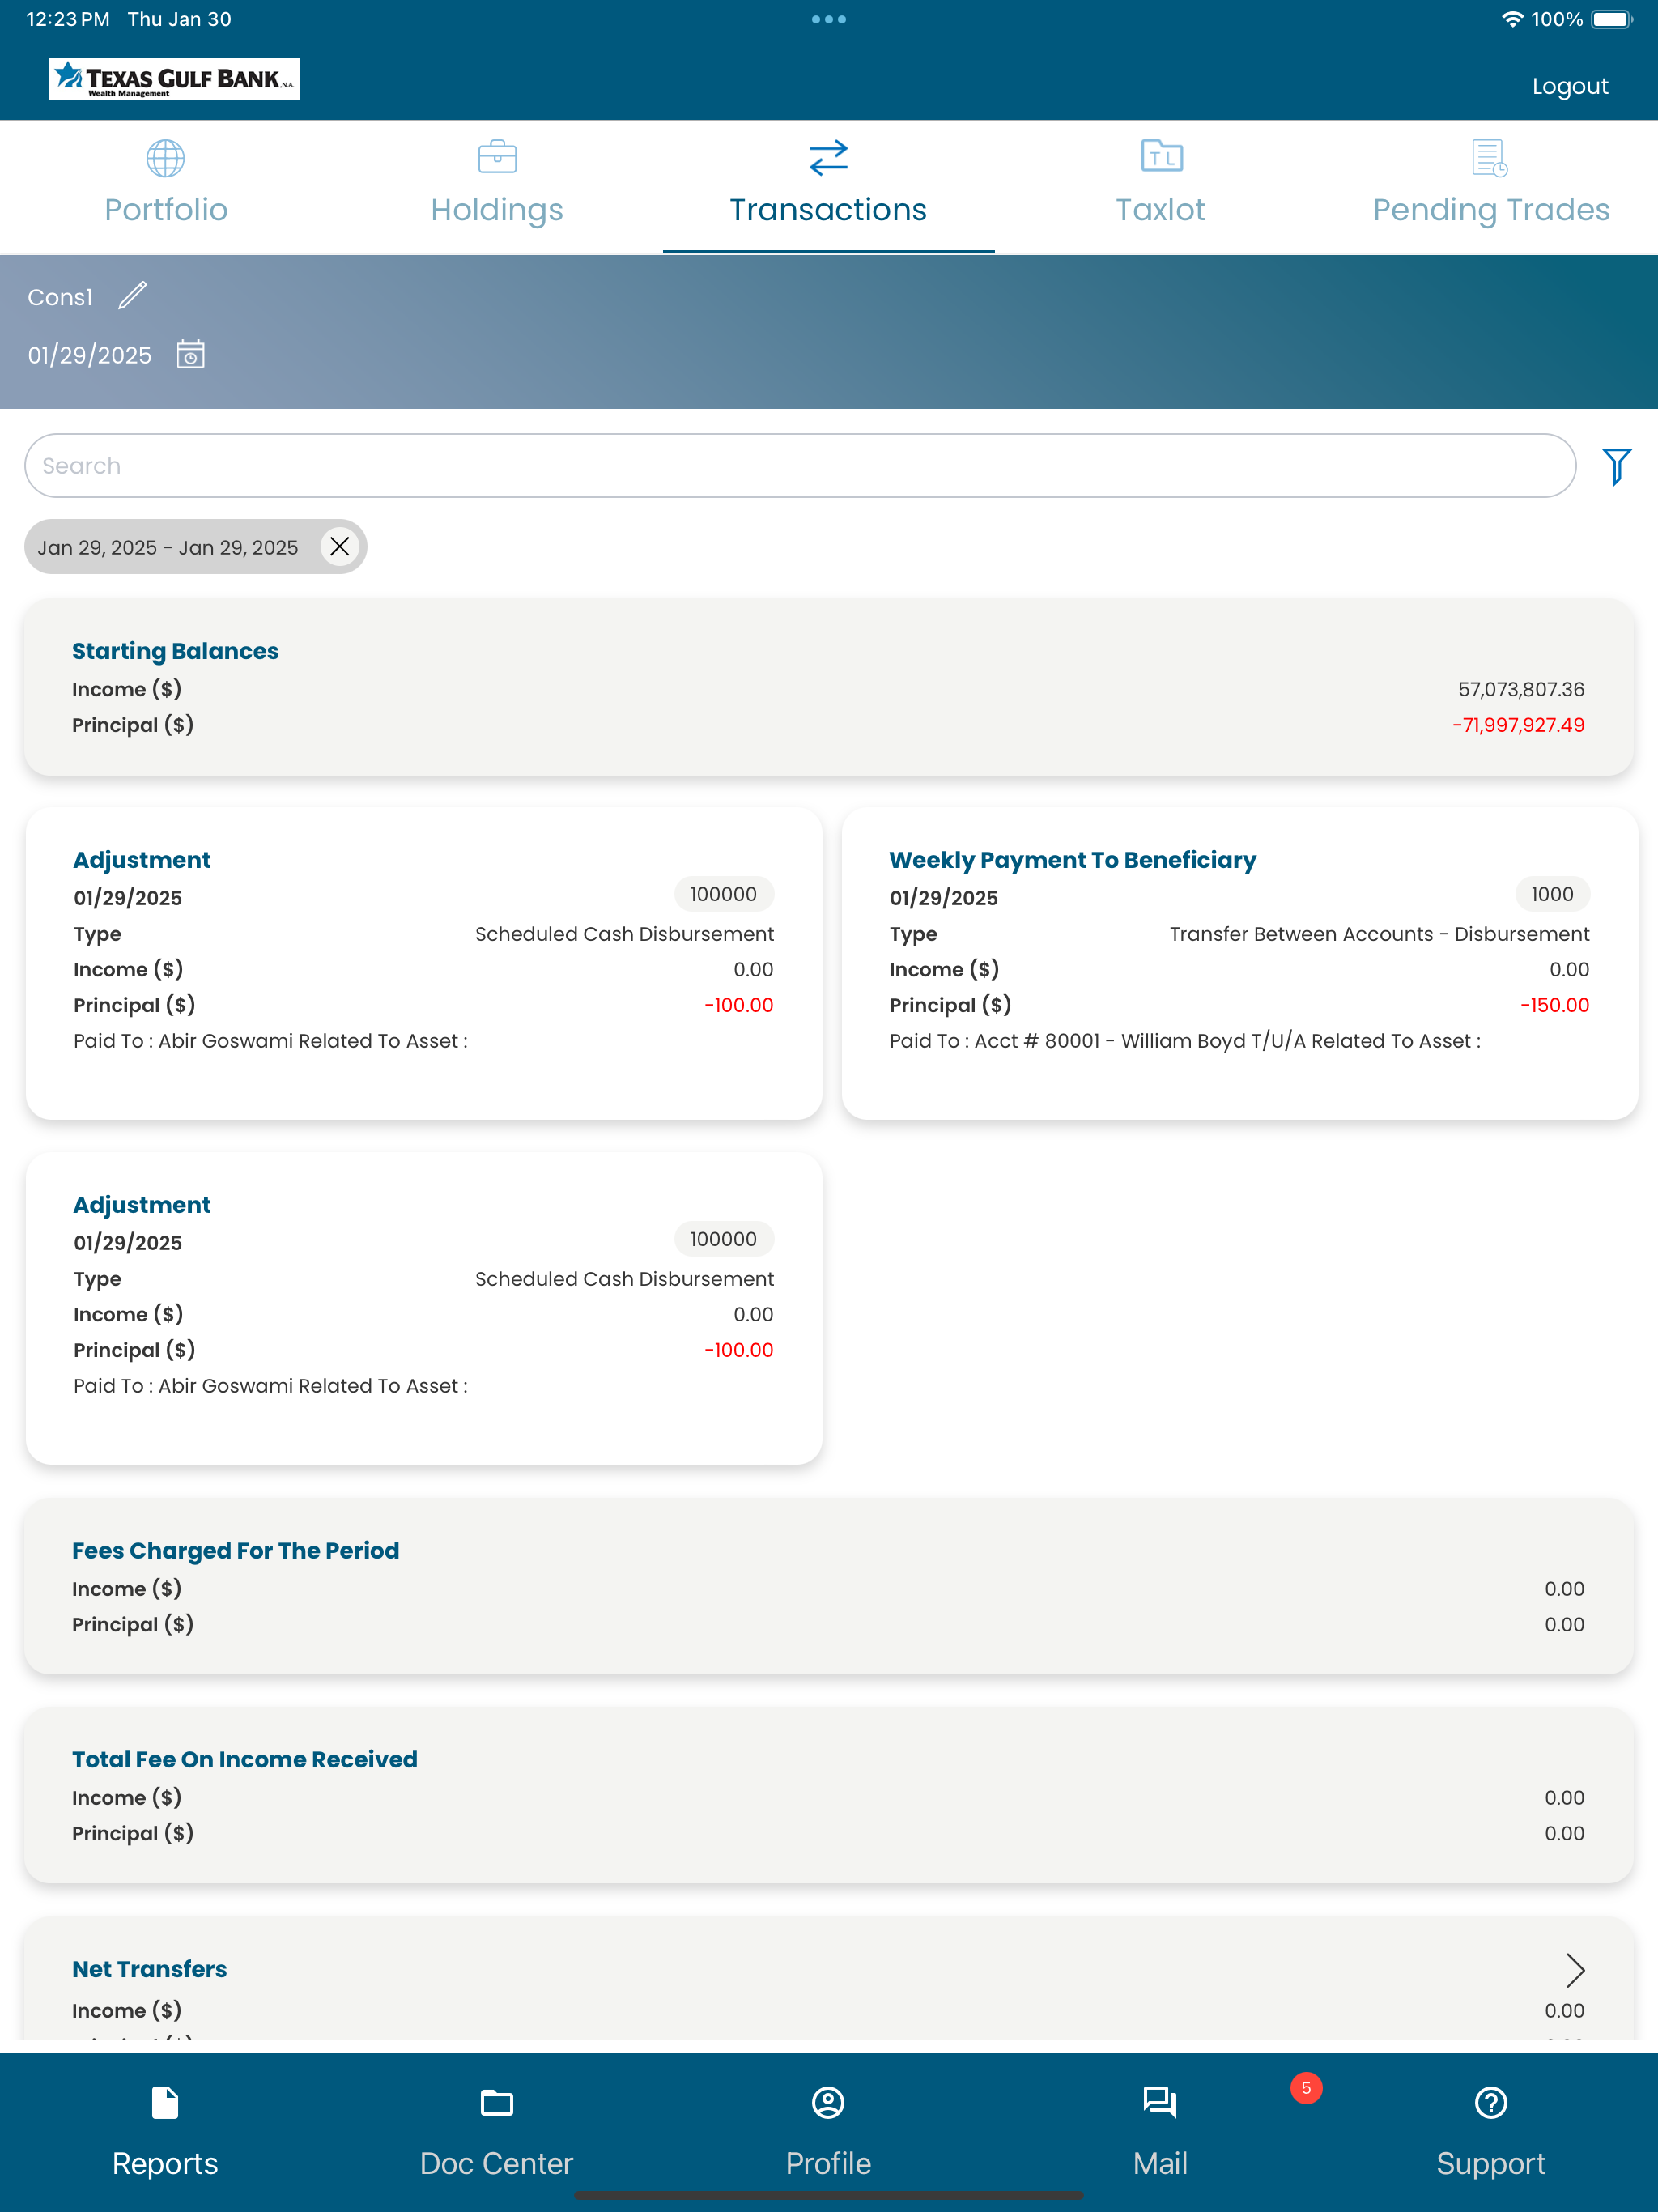Tap the -150.00 principal amount
Image resolution: width=1658 pixels, height=2212 pixels.
click(x=1554, y=1005)
